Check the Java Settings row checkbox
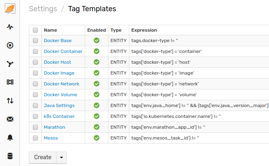The height and width of the screenshot is (166, 269). tap(35, 105)
